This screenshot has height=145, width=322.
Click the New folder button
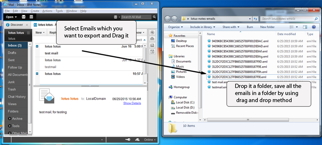coord(267,27)
